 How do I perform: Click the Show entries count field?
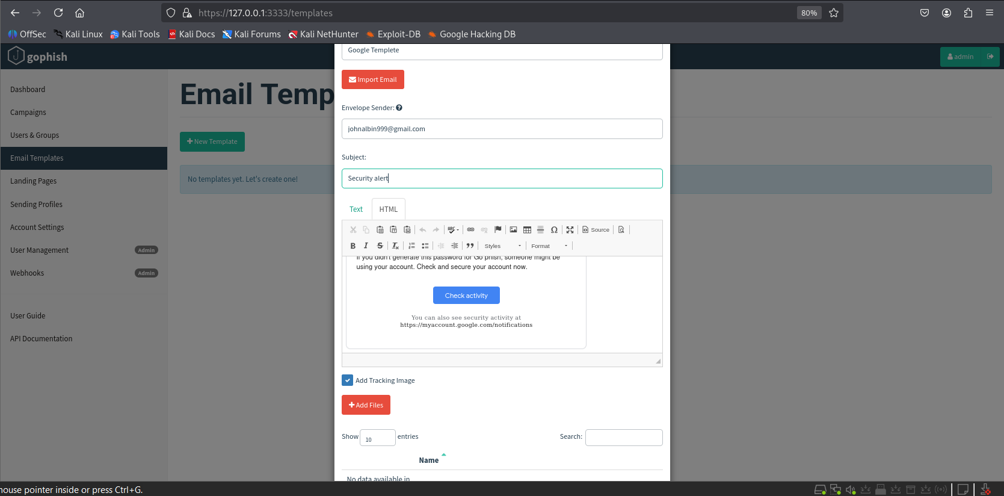click(377, 438)
